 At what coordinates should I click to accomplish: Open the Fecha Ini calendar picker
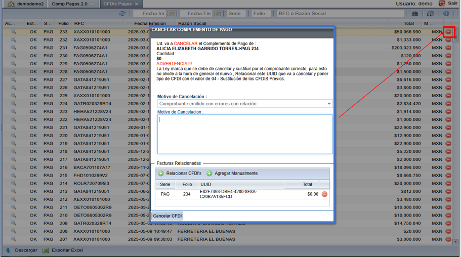click(x=171, y=14)
